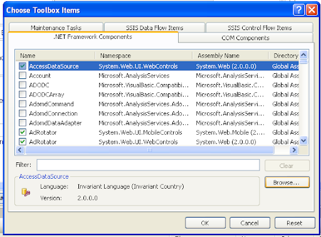321x237 pixels.
Task: Click the Version 2.0.0.0 value
Action: tap(87, 198)
